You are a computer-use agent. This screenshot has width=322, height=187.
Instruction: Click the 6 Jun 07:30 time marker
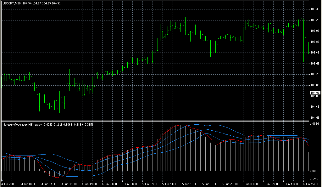(270, 184)
